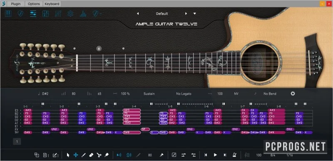Open the bar-chart EQ panel icon
This screenshot has height=161, width=333.
coord(83,14)
